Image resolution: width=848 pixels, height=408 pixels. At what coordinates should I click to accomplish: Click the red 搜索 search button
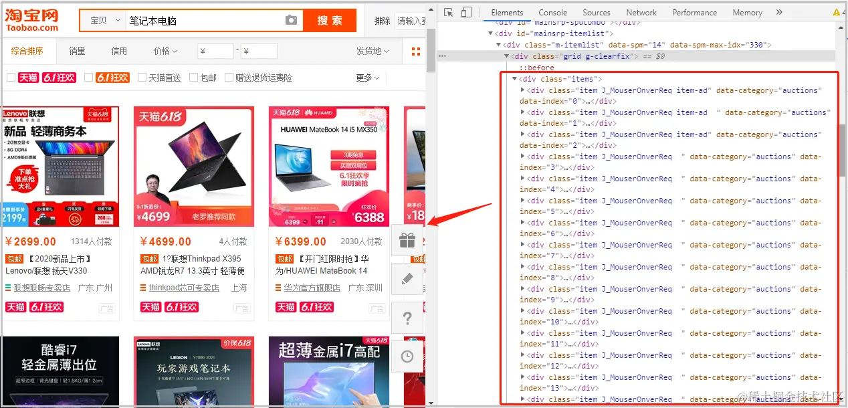[x=329, y=20]
